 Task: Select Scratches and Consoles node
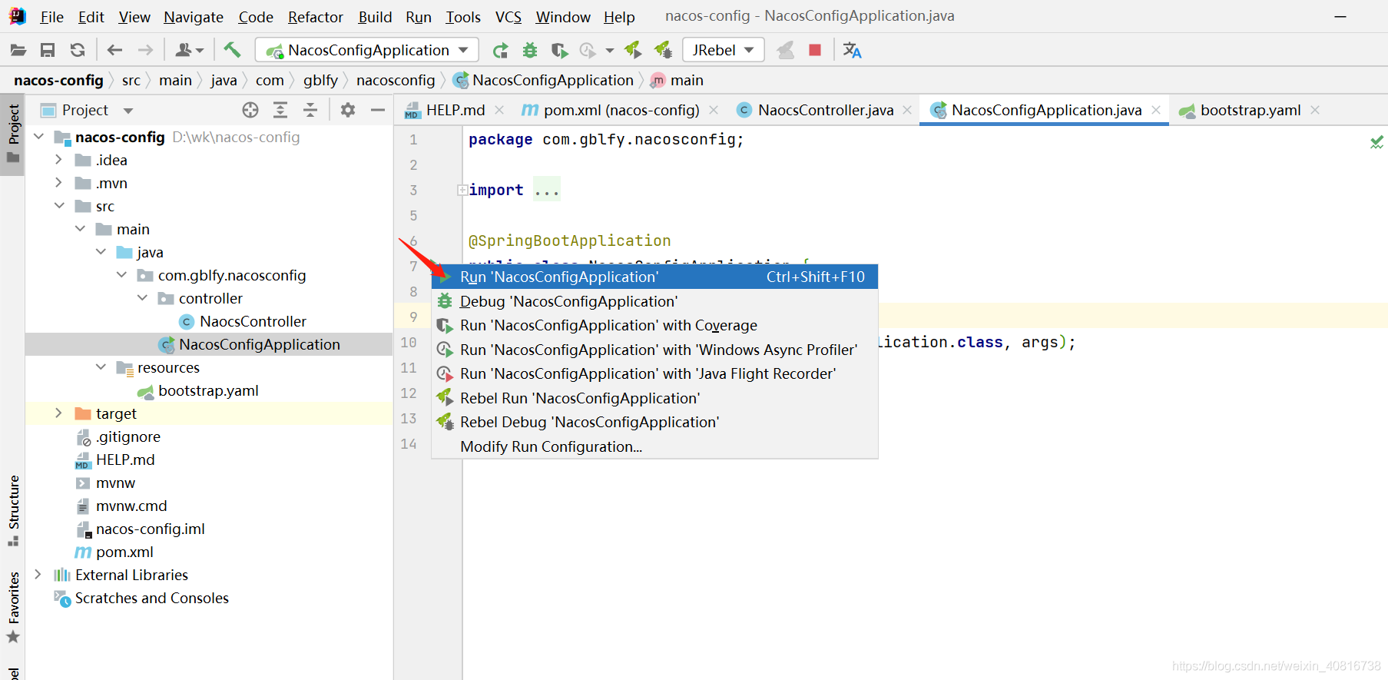[151, 598]
